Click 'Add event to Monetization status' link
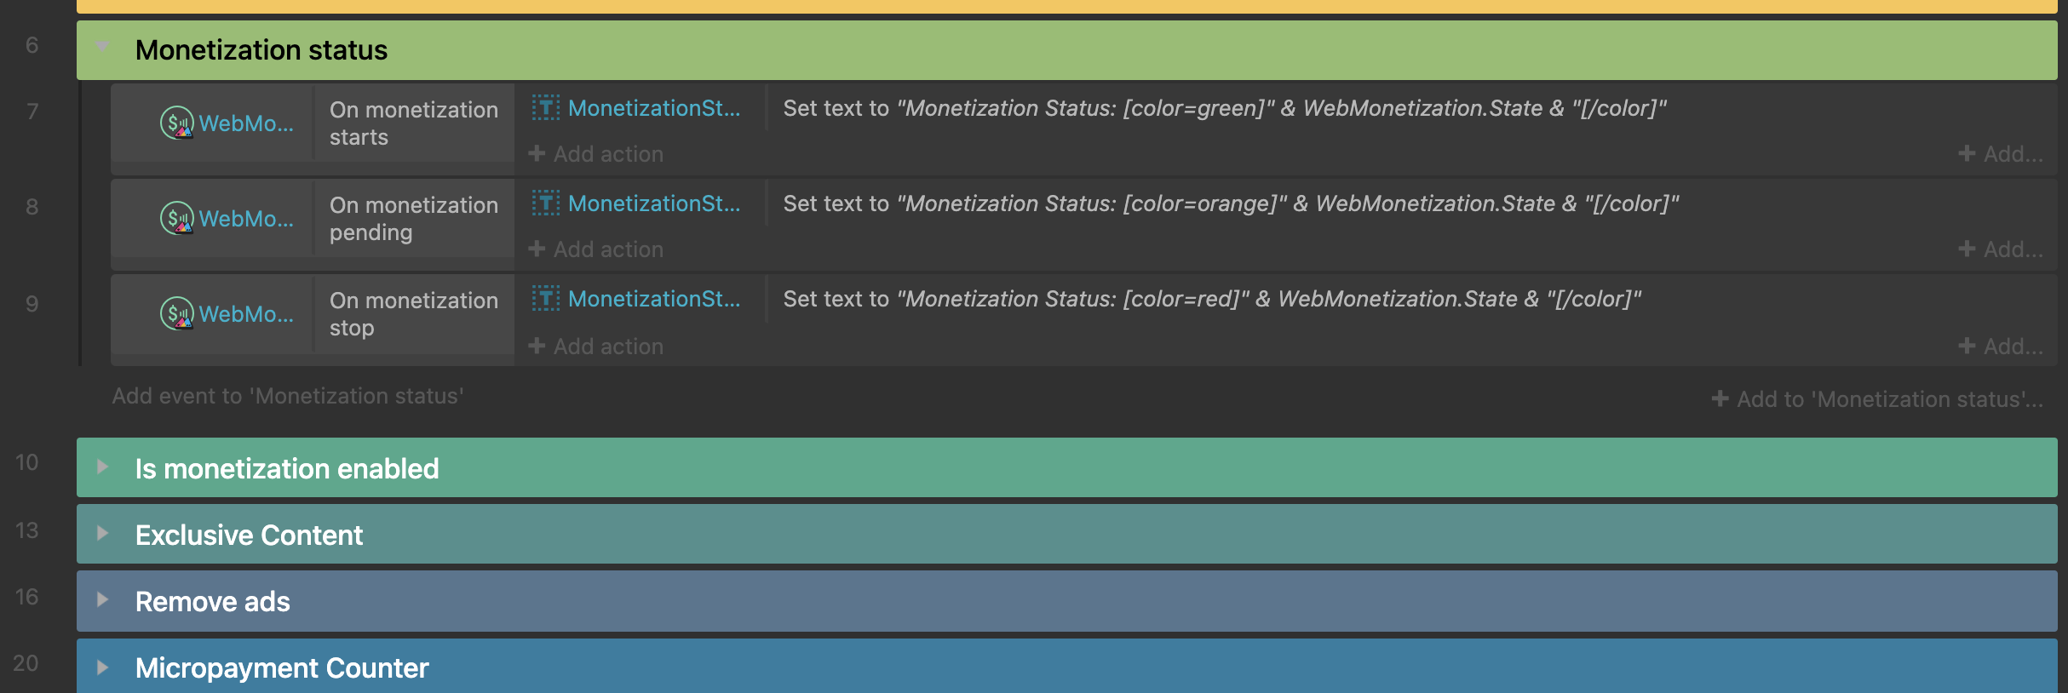 288,396
